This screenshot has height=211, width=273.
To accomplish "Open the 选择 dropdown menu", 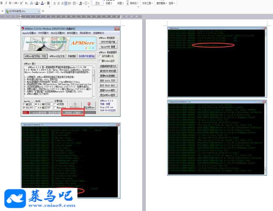I will [x=172, y=3].
